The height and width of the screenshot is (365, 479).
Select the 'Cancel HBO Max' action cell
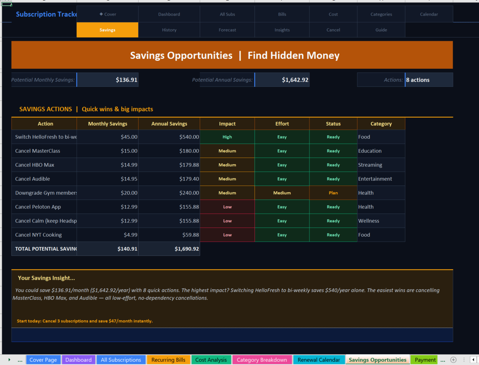pyautogui.click(x=44, y=165)
